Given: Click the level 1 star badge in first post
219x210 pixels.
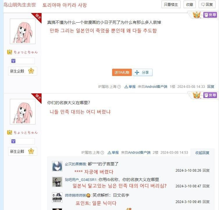Looking at the screenshot, I should (x=31, y=71).
